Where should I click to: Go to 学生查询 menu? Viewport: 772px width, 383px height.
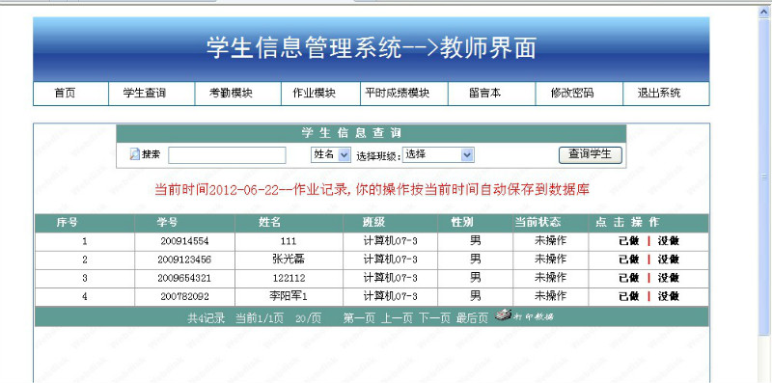[144, 93]
